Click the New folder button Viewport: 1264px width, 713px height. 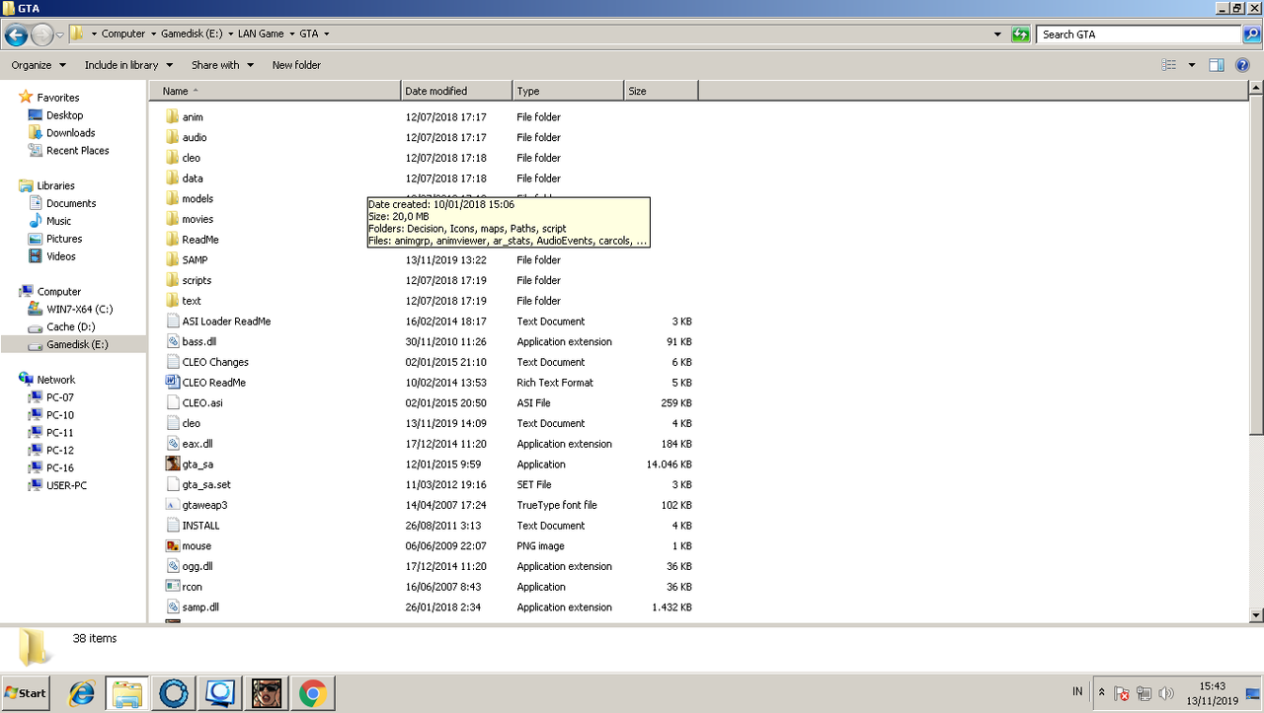(296, 65)
